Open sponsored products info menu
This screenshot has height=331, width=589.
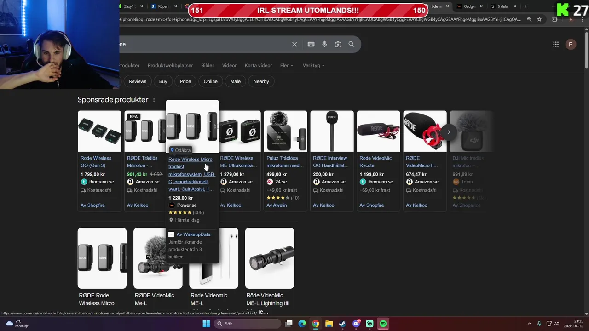(154, 100)
